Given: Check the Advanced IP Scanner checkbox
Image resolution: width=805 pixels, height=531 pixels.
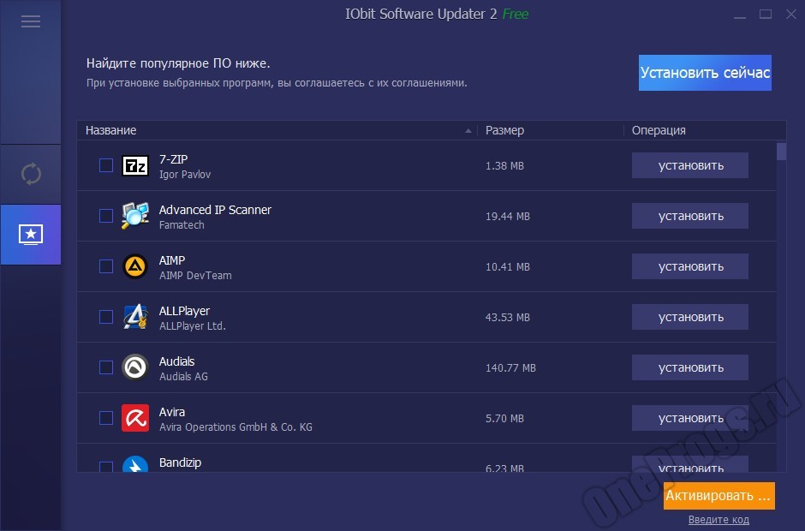Looking at the screenshot, I should [106, 216].
